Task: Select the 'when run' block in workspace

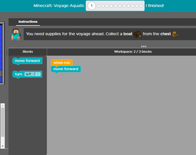Action: (62, 63)
